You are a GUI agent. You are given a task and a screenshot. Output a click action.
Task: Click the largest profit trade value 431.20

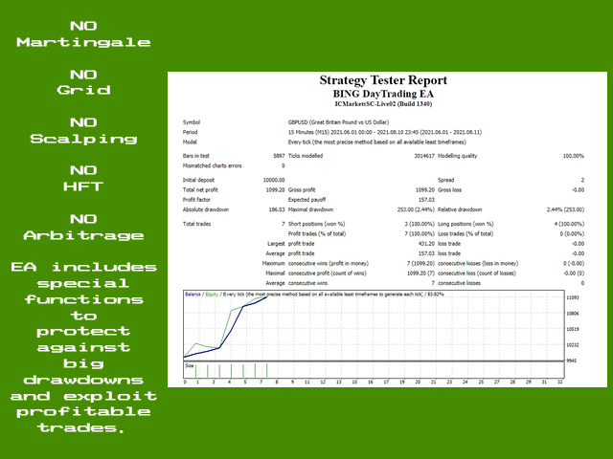426,244
